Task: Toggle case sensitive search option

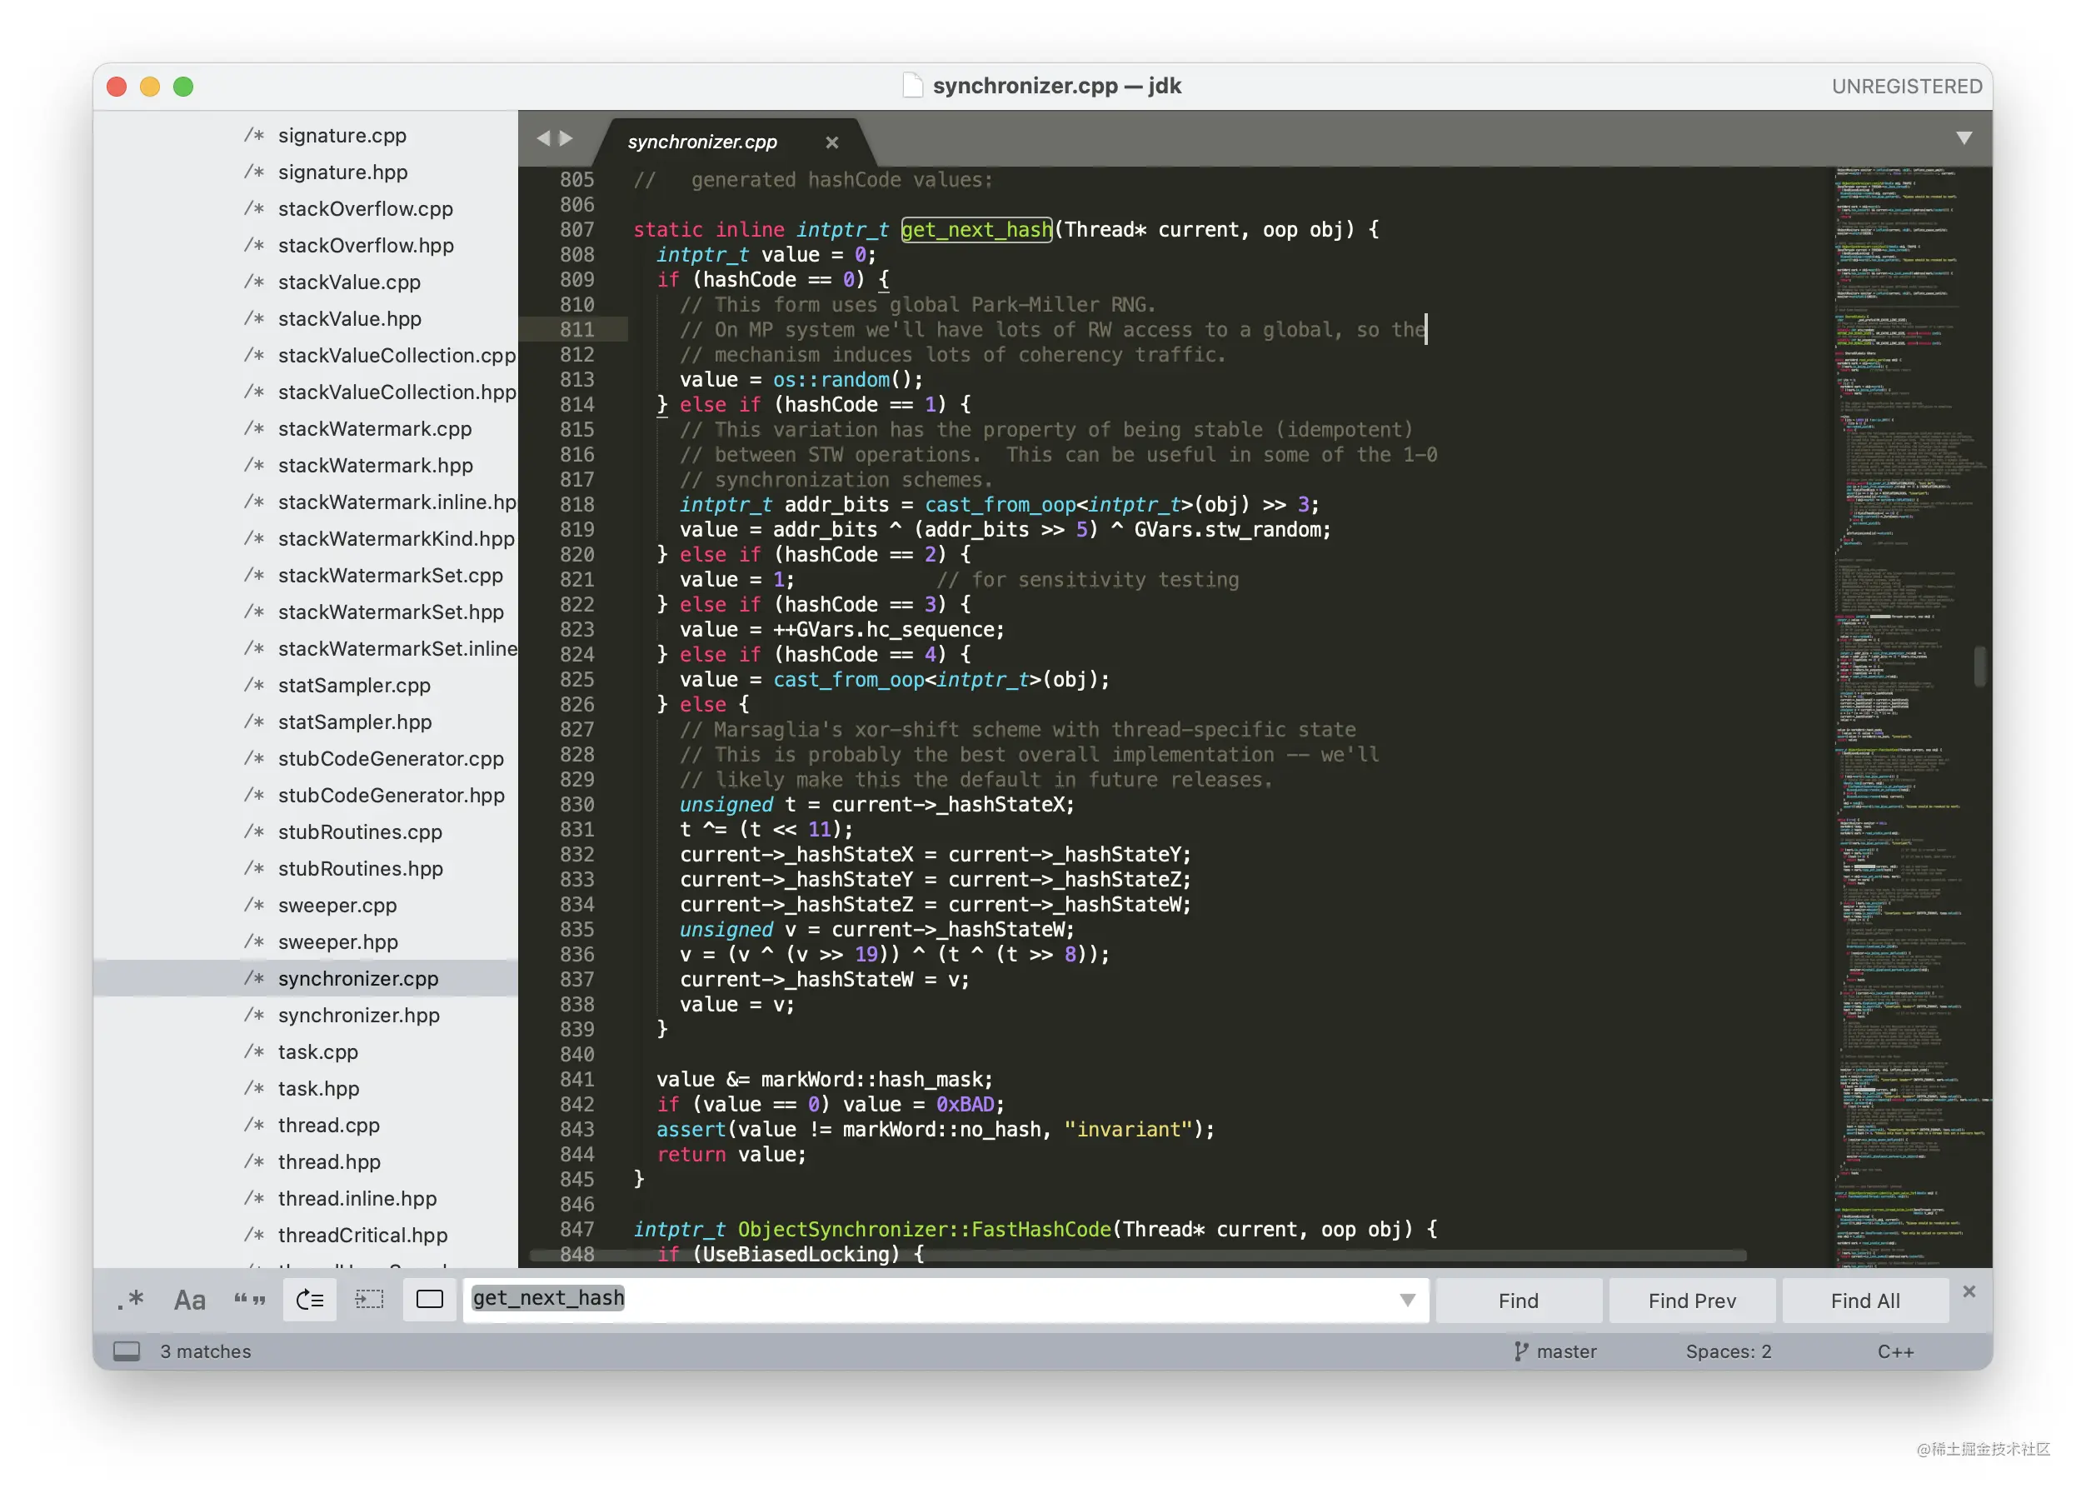Action: click(x=189, y=1299)
